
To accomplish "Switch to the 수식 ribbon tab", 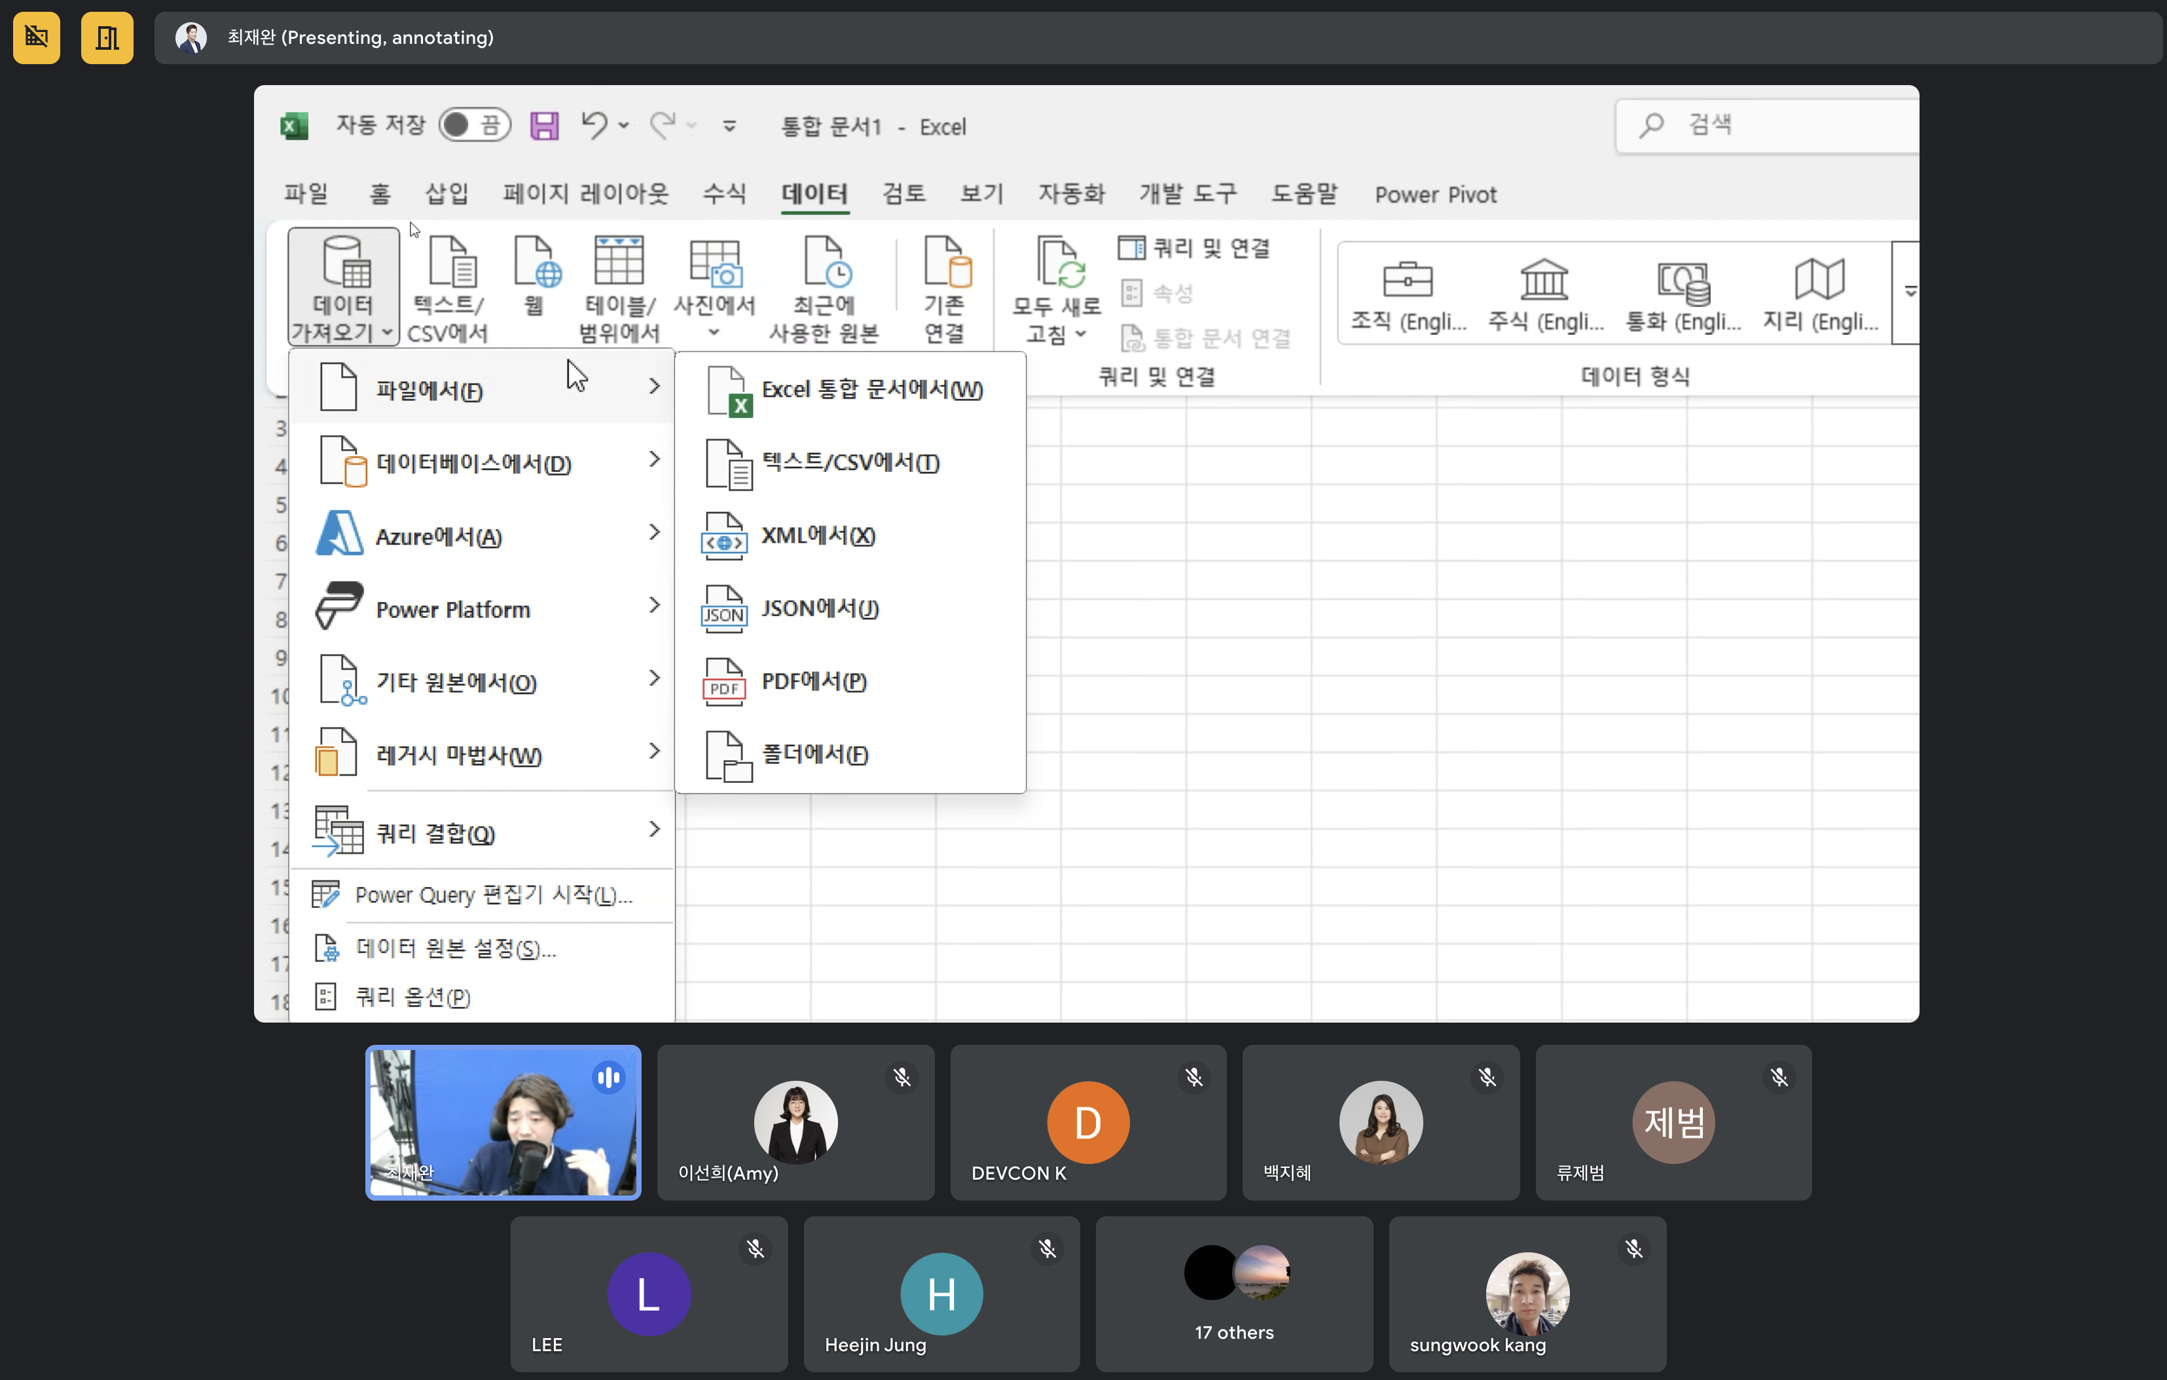I will (x=723, y=193).
